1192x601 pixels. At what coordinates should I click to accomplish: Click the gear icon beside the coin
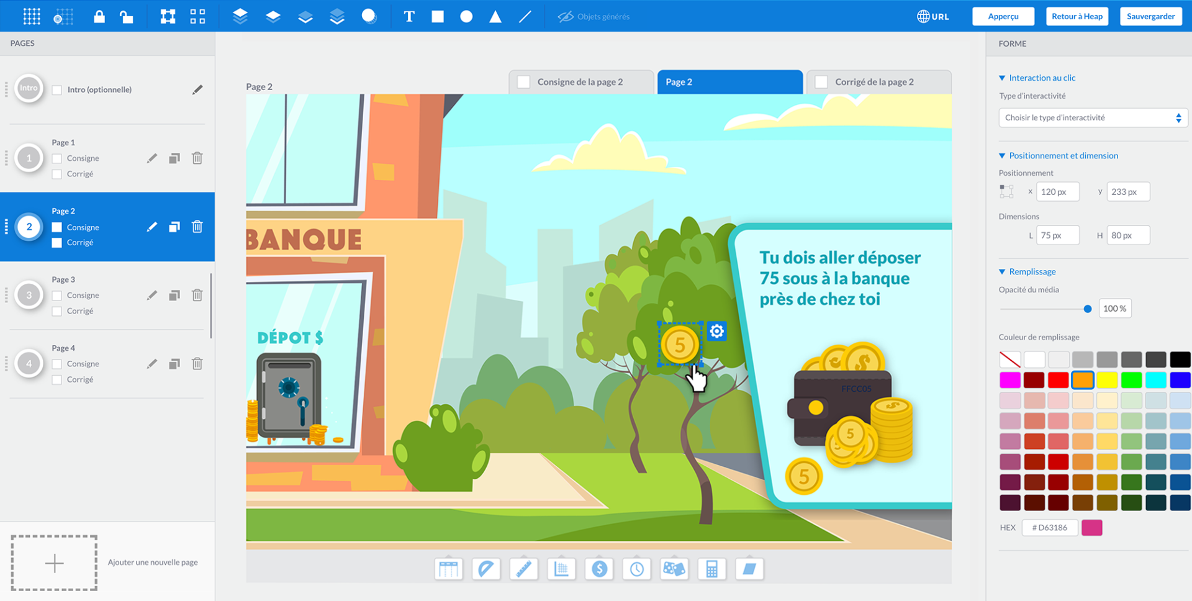[x=716, y=331]
